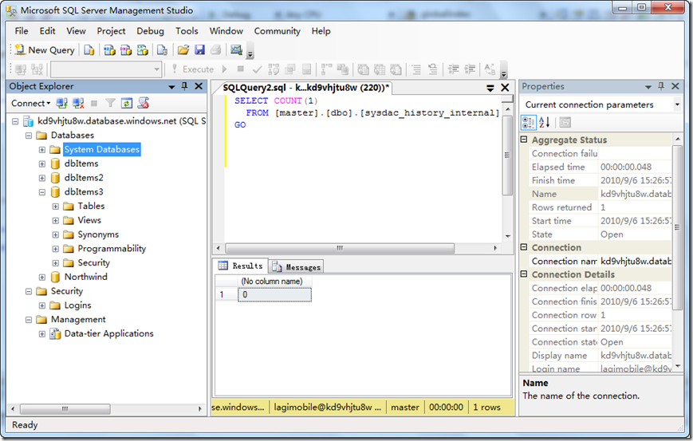Viewport: 693px width, 441px height.
Task: Sort properties alphabetically with A-Z icon
Action: click(545, 123)
